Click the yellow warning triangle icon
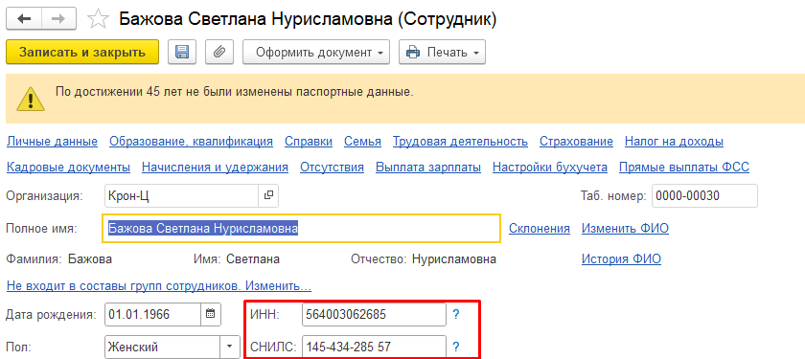Viewport: 805px width, 359px height. click(31, 98)
